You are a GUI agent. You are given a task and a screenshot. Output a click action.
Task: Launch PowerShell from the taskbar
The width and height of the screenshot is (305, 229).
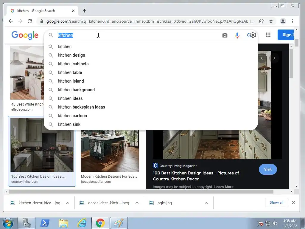(45, 223)
